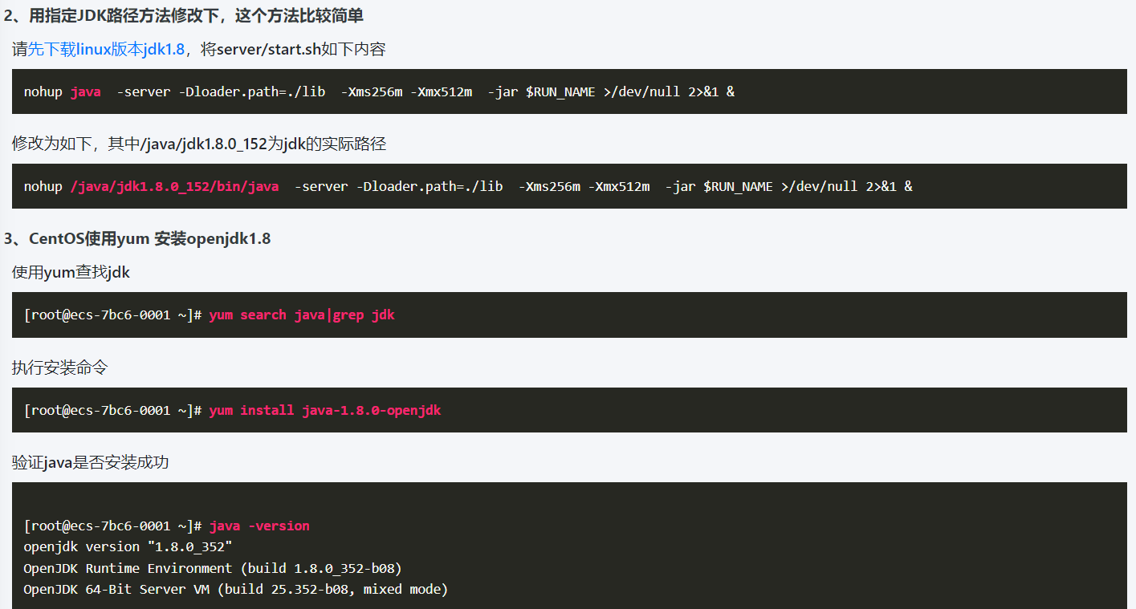The image size is (1136, 609).
Task: Click the 'yum search java|grep jdk' command
Action: click(302, 315)
